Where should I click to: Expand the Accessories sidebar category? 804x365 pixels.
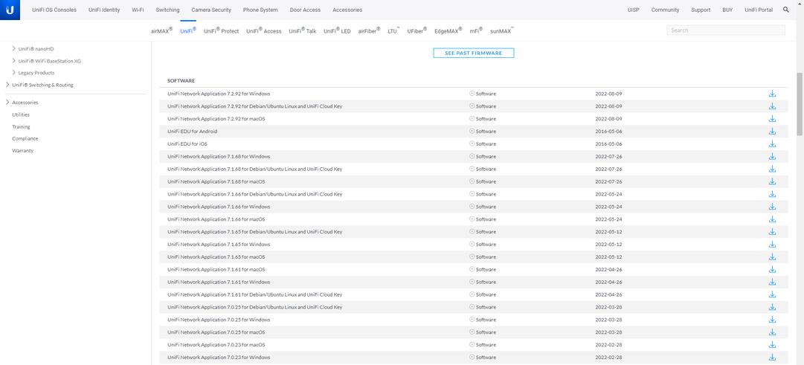[7, 103]
